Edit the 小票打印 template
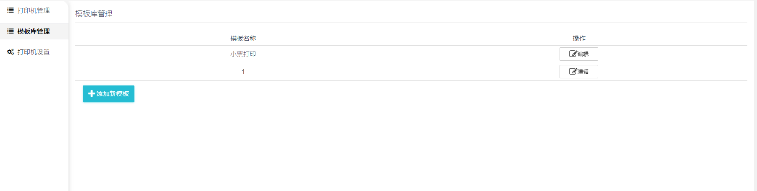 (578, 54)
